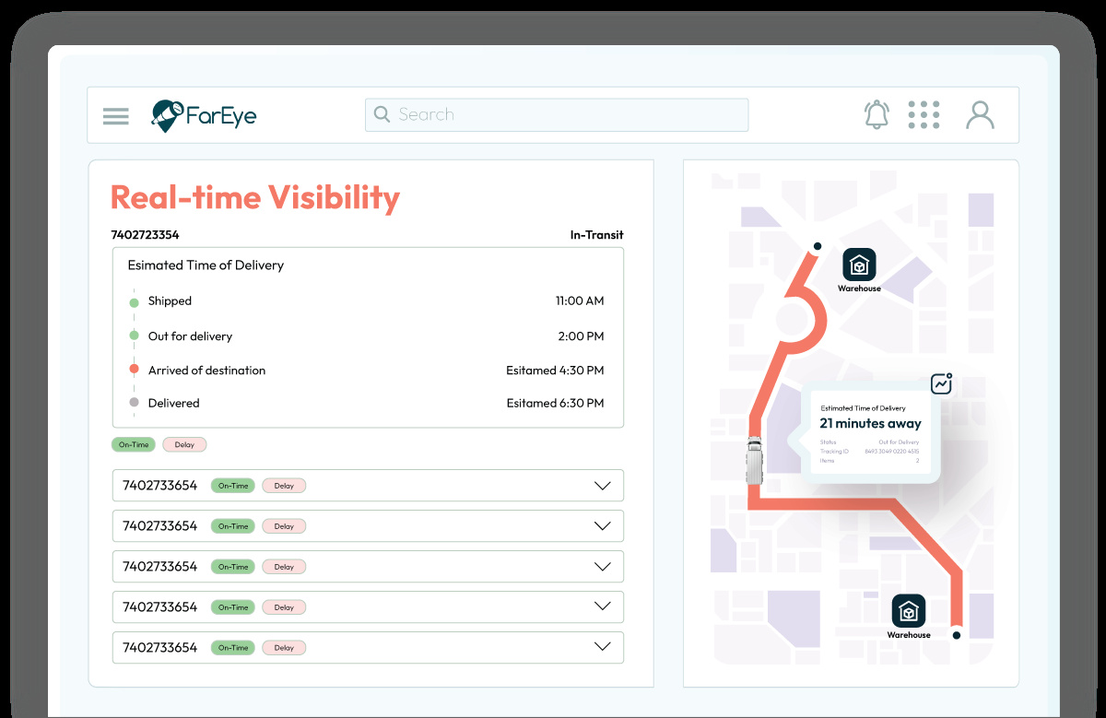Click the FarEye logo

point(204,114)
